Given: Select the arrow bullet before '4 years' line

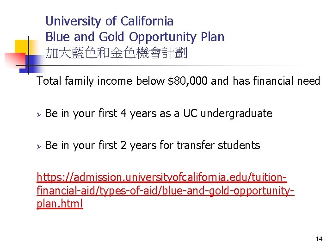Looking at the screenshot, I should (x=39, y=115).
